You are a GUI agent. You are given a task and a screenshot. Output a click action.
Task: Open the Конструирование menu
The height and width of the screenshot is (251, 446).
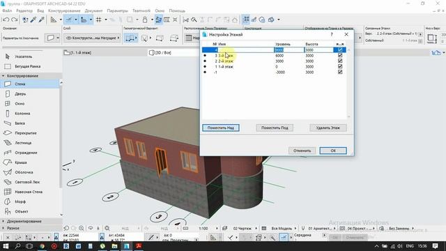[x=64, y=10]
